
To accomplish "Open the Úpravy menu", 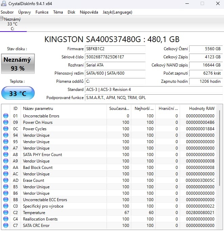I will tap(25, 12).
